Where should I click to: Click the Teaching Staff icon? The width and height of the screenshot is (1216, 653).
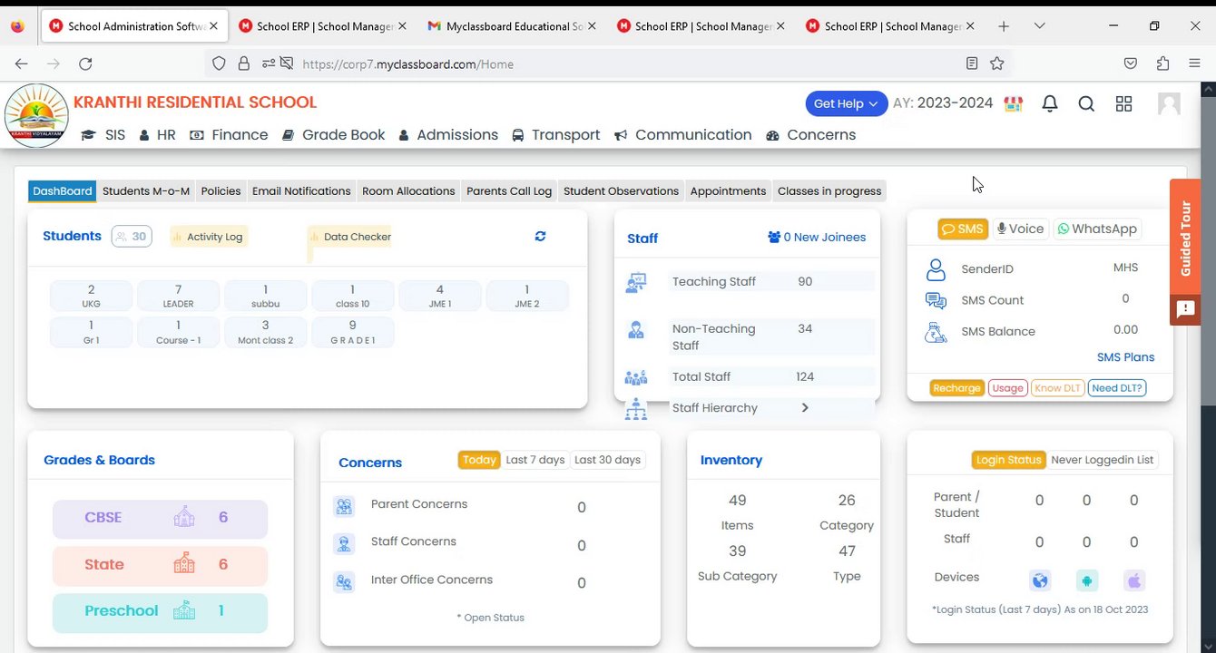(x=635, y=282)
